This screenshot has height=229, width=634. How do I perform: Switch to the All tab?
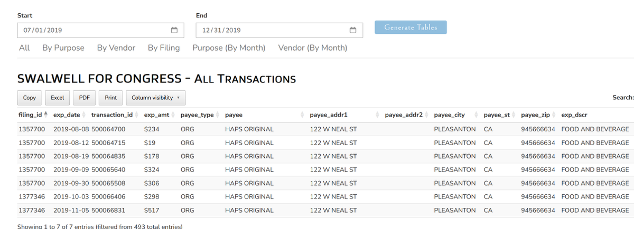tap(24, 47)
